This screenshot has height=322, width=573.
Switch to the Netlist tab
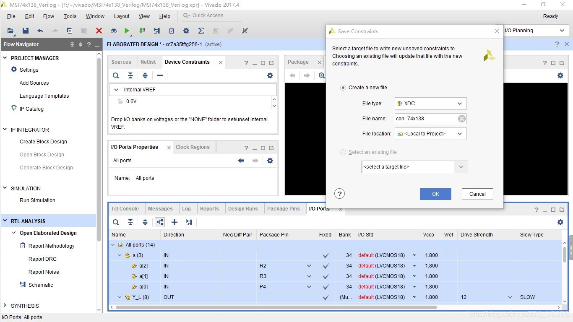[148, 62]
